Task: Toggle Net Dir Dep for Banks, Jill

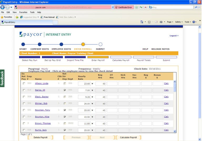Action: click(65, 90)
